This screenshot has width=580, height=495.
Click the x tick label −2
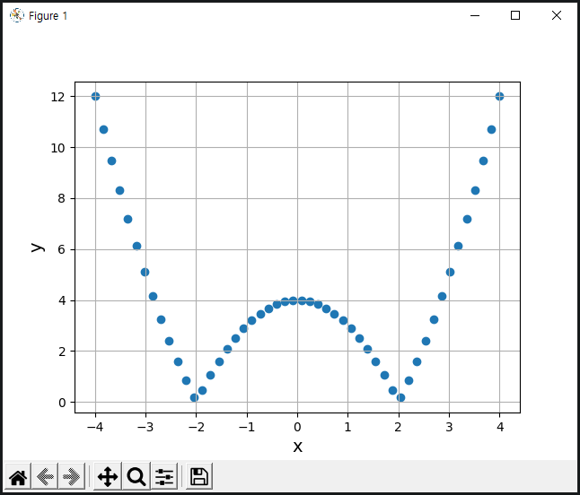point(196,427)
